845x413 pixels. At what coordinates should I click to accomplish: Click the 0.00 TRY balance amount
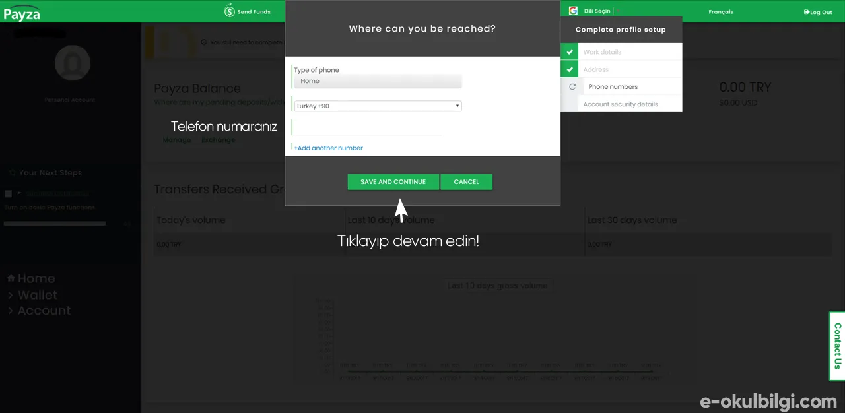(745, 87)
